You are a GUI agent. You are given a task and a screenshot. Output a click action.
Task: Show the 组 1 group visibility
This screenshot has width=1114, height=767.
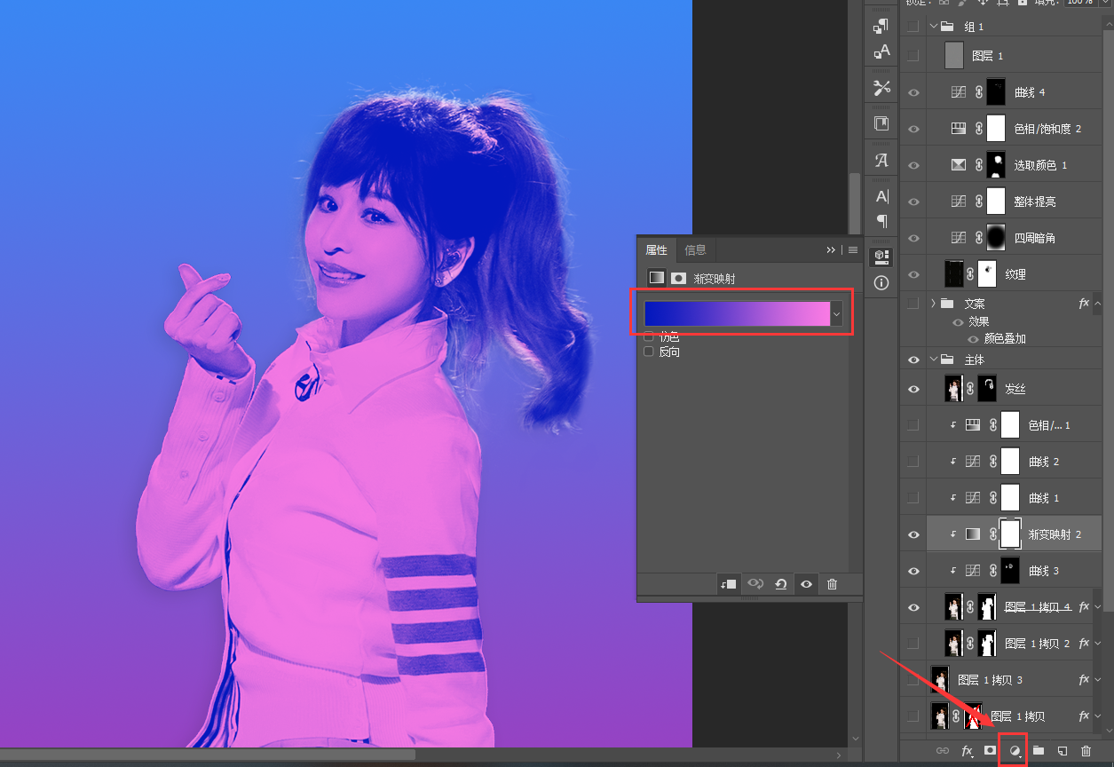point(913,27)
